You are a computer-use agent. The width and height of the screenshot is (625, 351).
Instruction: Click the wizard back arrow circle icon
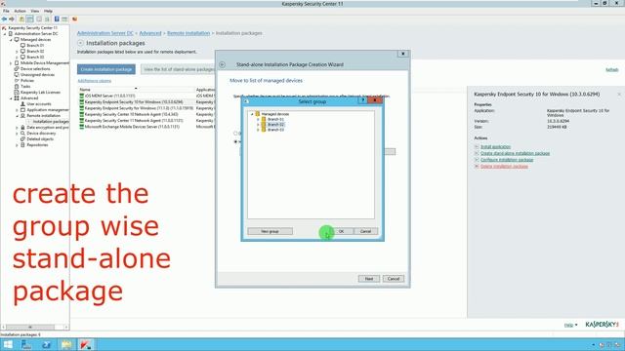(222, 64)
